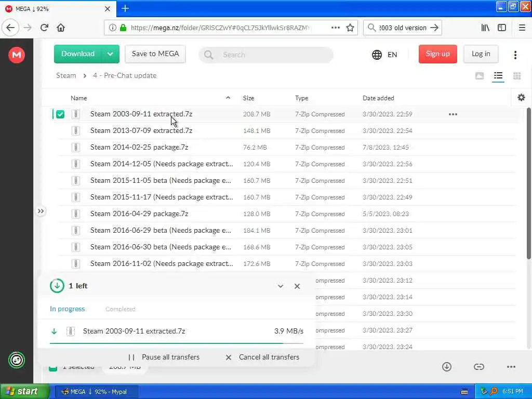Select the MEGA 92% browser tab
The width and height of the screenshot is (532, 399).
click(x=58, y=9)
